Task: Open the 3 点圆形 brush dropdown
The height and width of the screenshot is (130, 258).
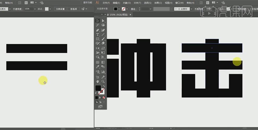Action: (x=192, y=9)
